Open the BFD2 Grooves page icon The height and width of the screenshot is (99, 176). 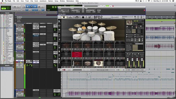click(77, 17)
